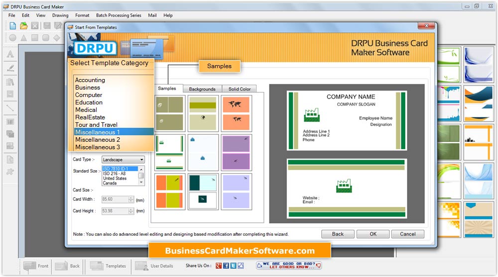The width and height of the screenshot is (498, 277).
Task: Share on Google Plus icon
Action: (x=219, y=266)
